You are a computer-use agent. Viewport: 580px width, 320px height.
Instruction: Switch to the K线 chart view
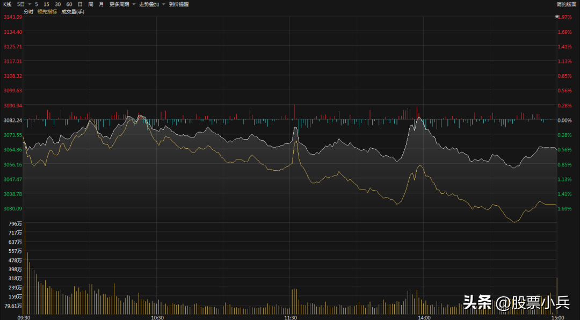point(7,4)
